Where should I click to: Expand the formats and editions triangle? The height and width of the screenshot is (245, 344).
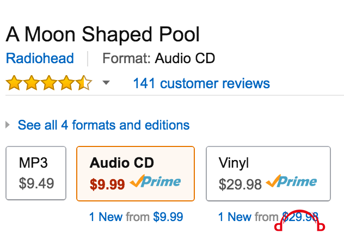tap(8, 125)
